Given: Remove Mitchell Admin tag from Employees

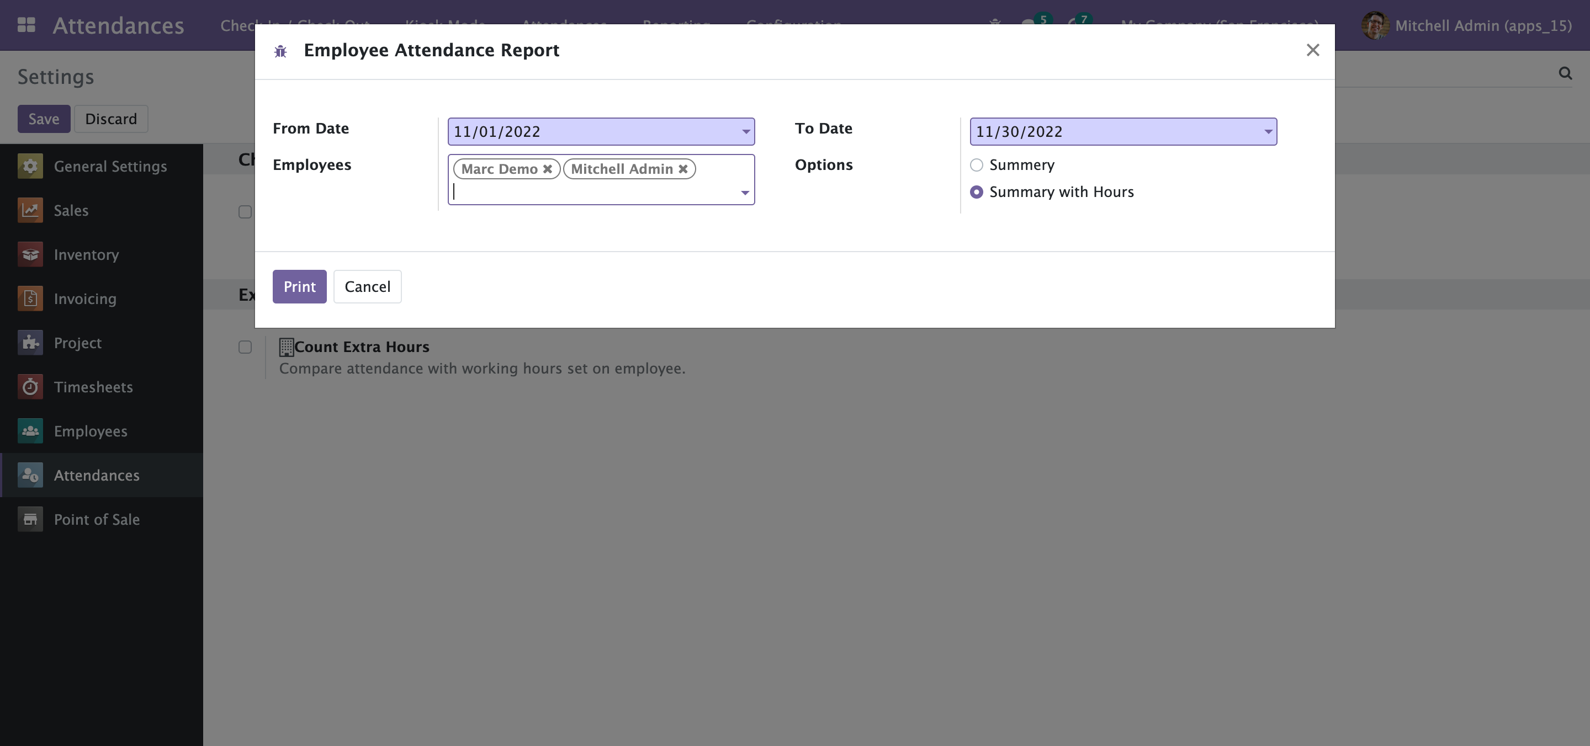Looking at the screenshot, I should (683, 169).
